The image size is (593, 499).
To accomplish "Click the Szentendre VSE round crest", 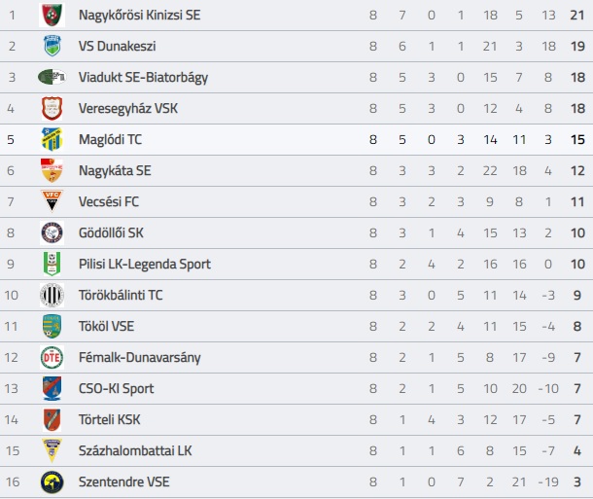I will (x=52, y=481).
